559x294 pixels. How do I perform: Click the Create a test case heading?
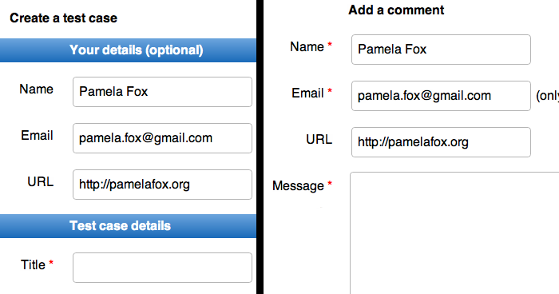coord(63,18)
